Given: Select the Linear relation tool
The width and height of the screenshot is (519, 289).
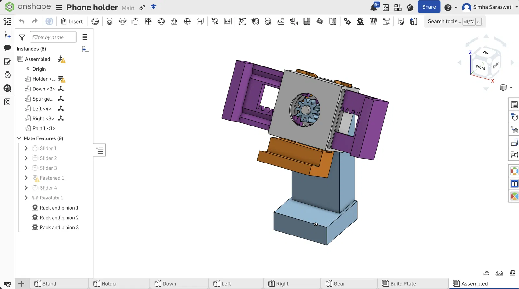Looking at the screenshot, I should click(x=386, y=21).
